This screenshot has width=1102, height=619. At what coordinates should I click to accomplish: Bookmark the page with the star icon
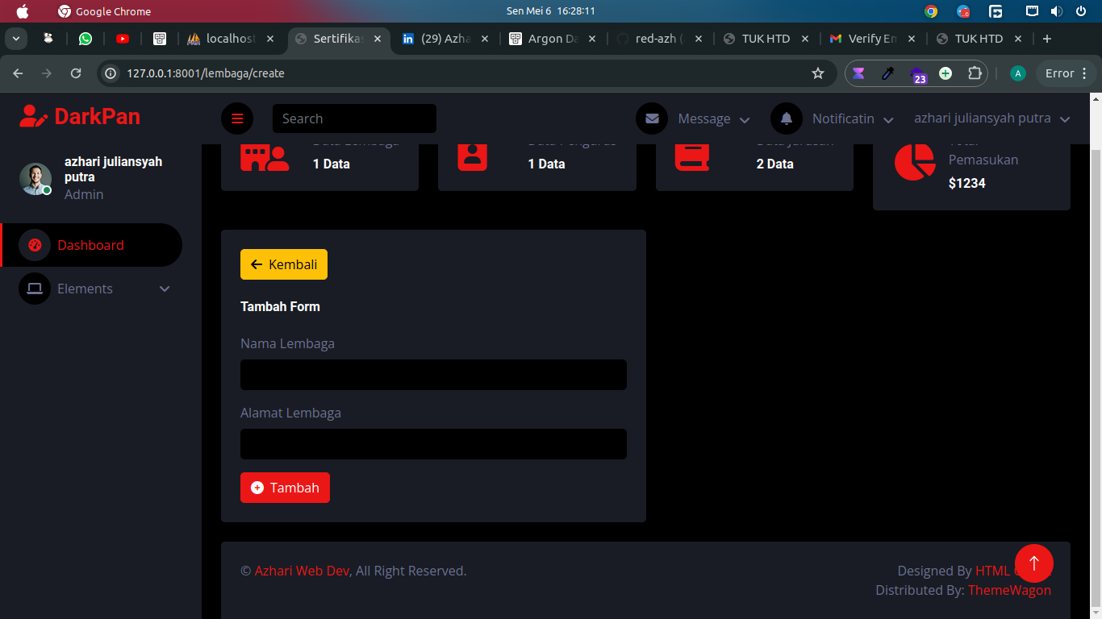(818, 73)
